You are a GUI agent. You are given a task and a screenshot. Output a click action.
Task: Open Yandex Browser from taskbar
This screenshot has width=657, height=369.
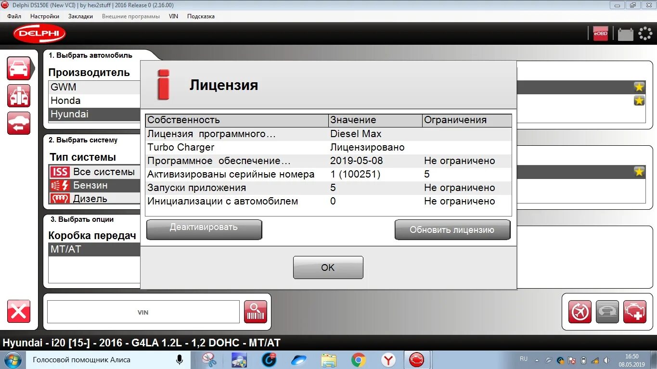click(x=388, y=360)
